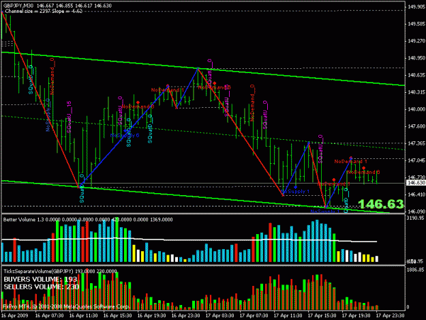This screenshot has width=426, height=320.
Task: Click the 148.950 price axis label
Action: tap(416, 58)
